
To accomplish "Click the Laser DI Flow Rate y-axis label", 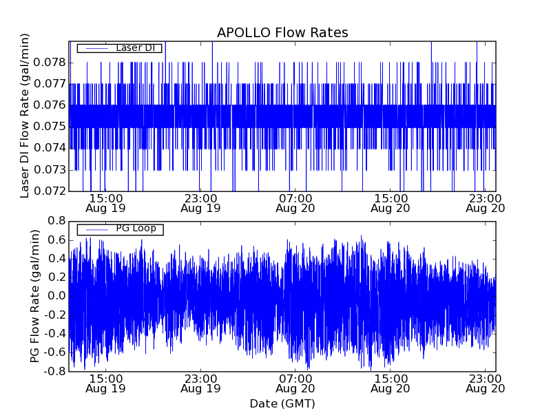I will 25,116.
